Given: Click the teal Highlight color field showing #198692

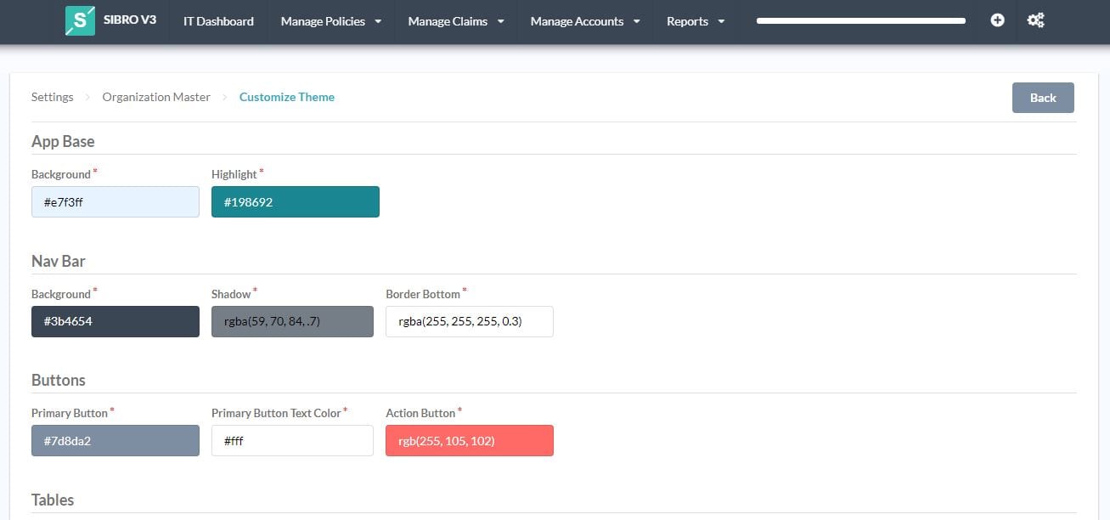Looking at the screenshot, I should 295,201.
